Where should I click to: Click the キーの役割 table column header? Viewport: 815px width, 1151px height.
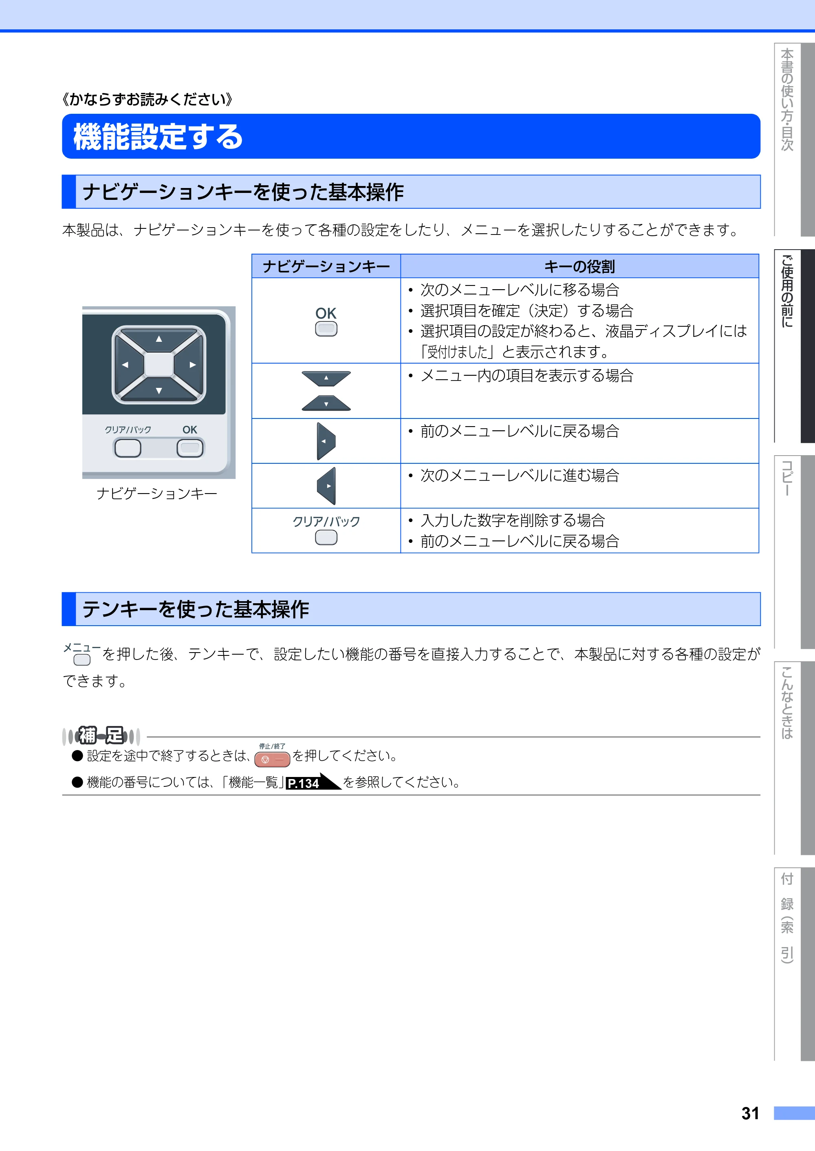(x=579, y=266)
